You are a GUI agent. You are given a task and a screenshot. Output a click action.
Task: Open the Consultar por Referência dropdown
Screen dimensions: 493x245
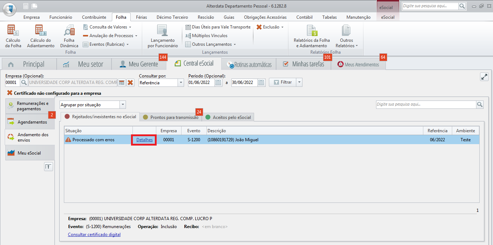pyautogui.click(x=181, y=83)
